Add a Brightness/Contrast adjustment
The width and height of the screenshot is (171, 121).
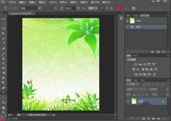[x=135, y=64]
